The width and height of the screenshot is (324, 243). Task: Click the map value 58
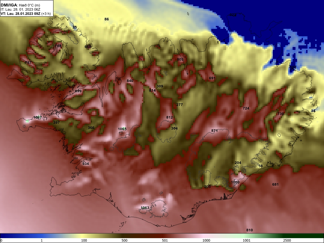coord(260,166)
